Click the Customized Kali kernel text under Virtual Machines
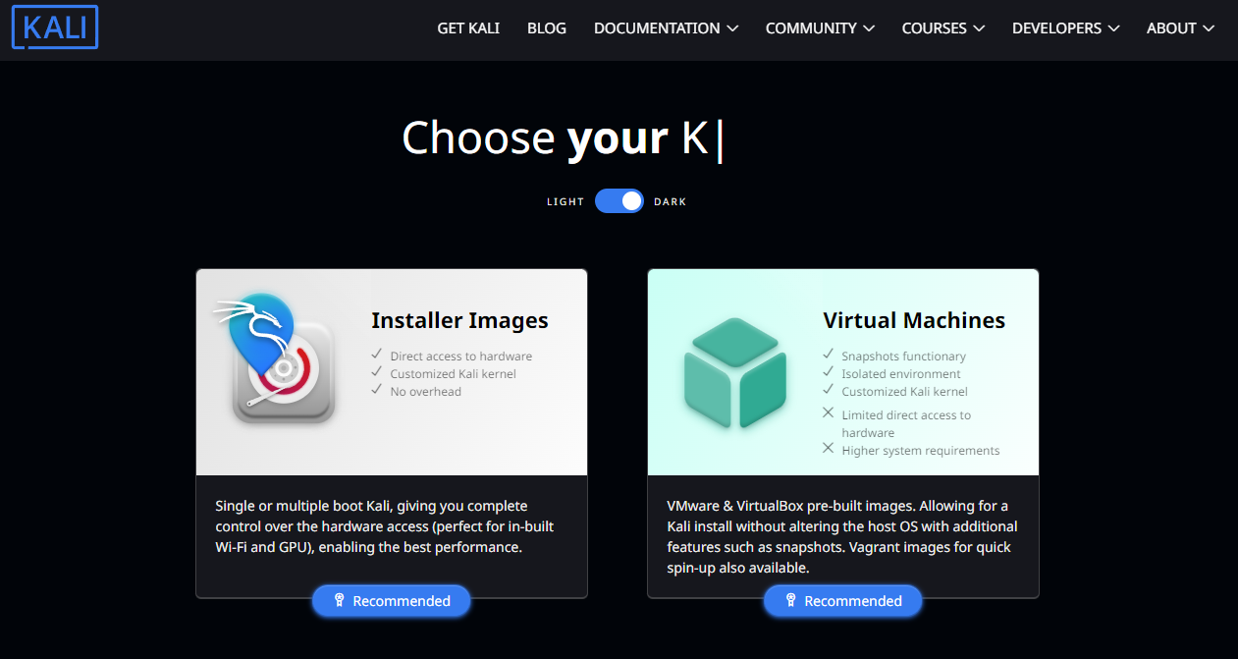This screenshot has height=659, width=1238. [904, 392]
